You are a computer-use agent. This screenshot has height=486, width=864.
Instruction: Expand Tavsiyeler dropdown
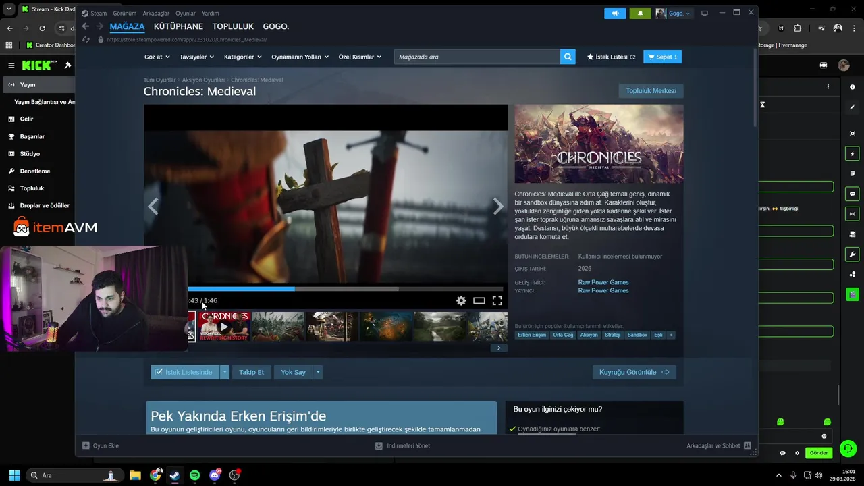click(197, 57)
